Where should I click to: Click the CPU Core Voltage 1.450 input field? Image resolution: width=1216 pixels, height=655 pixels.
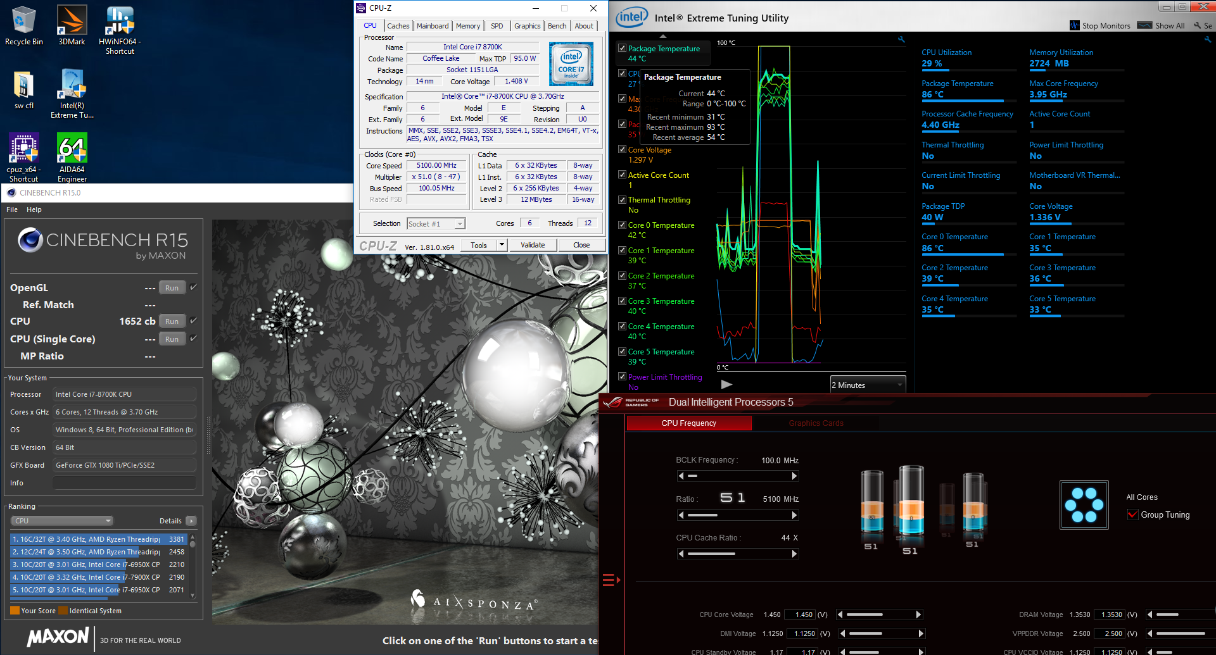tap(801, 614)
